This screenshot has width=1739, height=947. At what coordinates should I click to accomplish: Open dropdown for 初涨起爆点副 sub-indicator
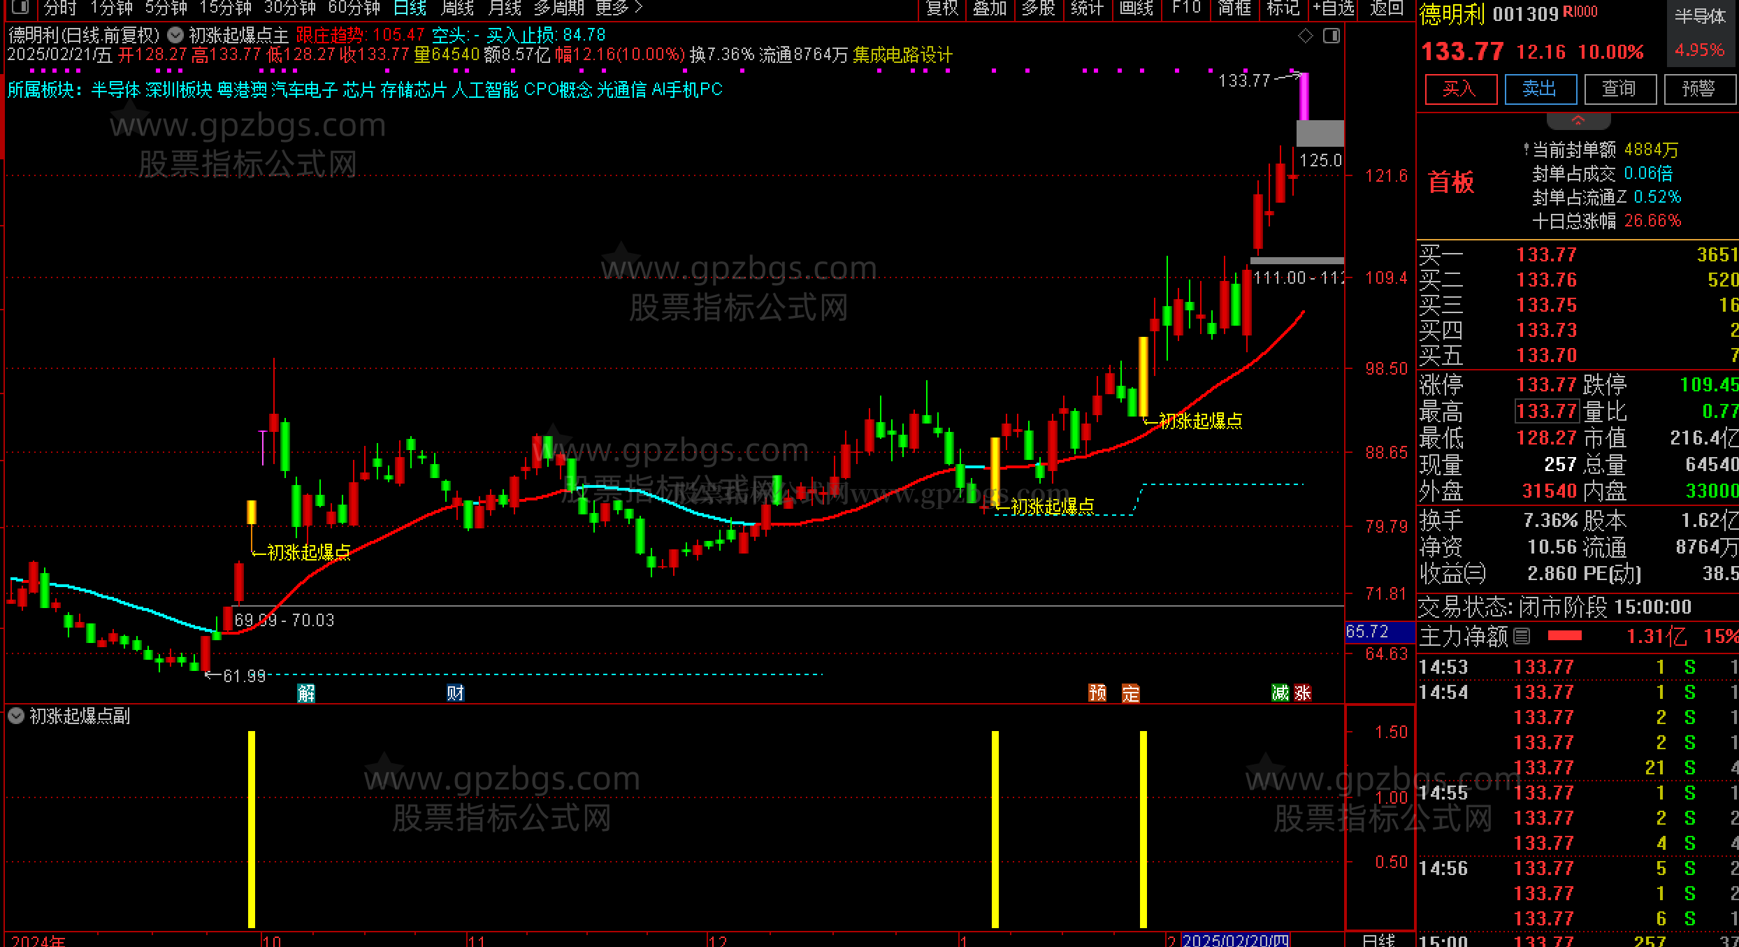pos(16,716)
